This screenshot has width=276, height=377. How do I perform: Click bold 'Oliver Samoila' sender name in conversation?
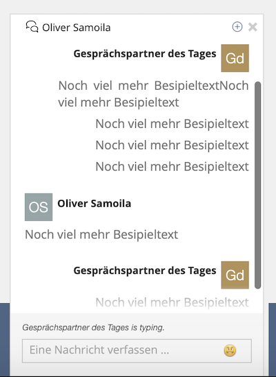(94, 204)
